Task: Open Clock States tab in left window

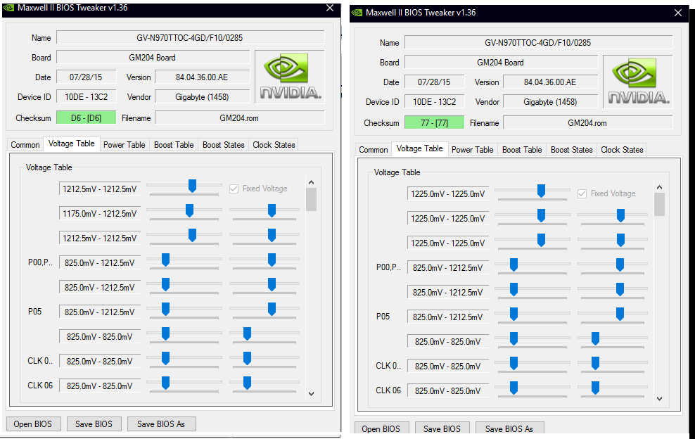Action: pyautogui.click(x=274, y=144)
